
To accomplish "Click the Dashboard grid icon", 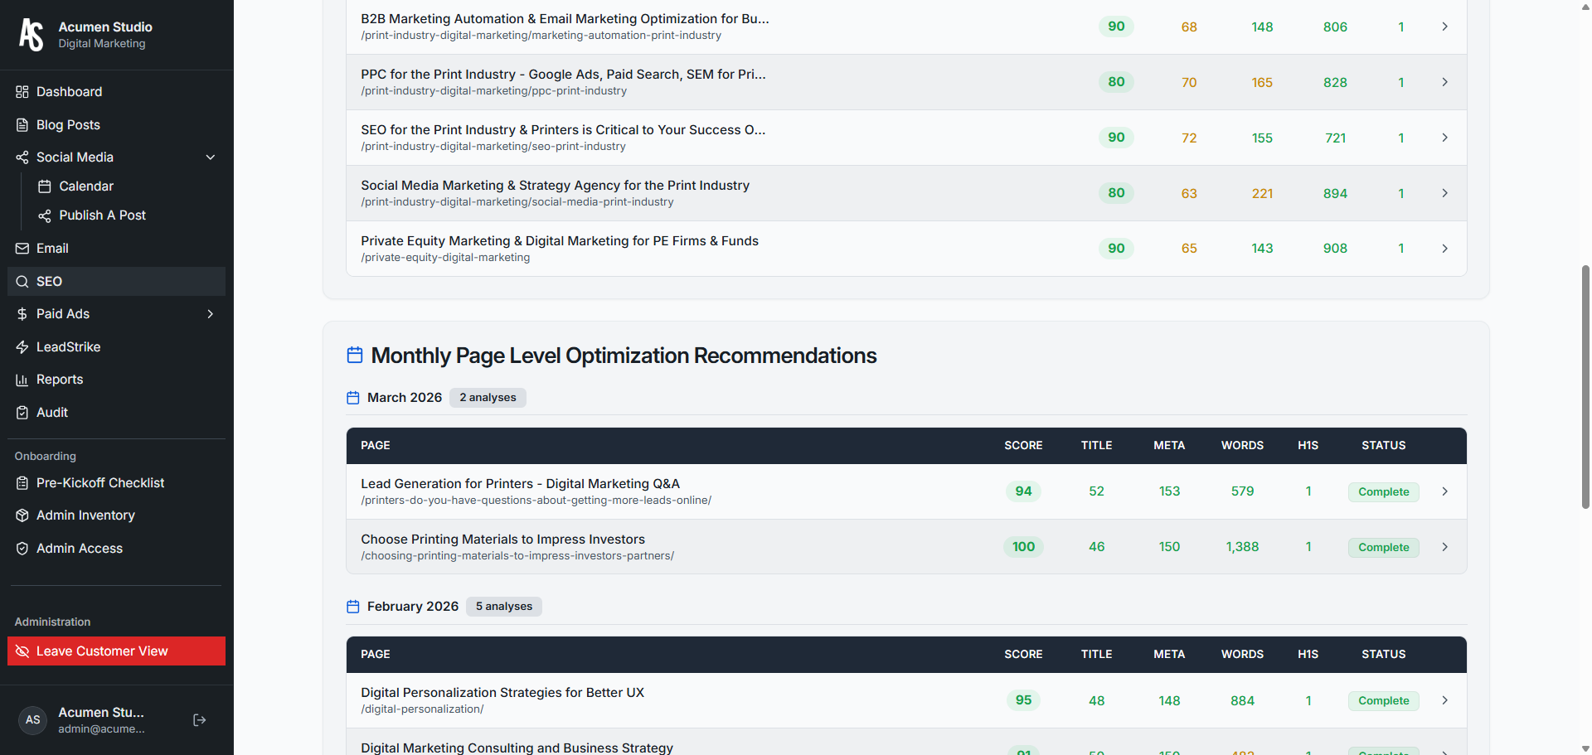I will pos(22,92).
